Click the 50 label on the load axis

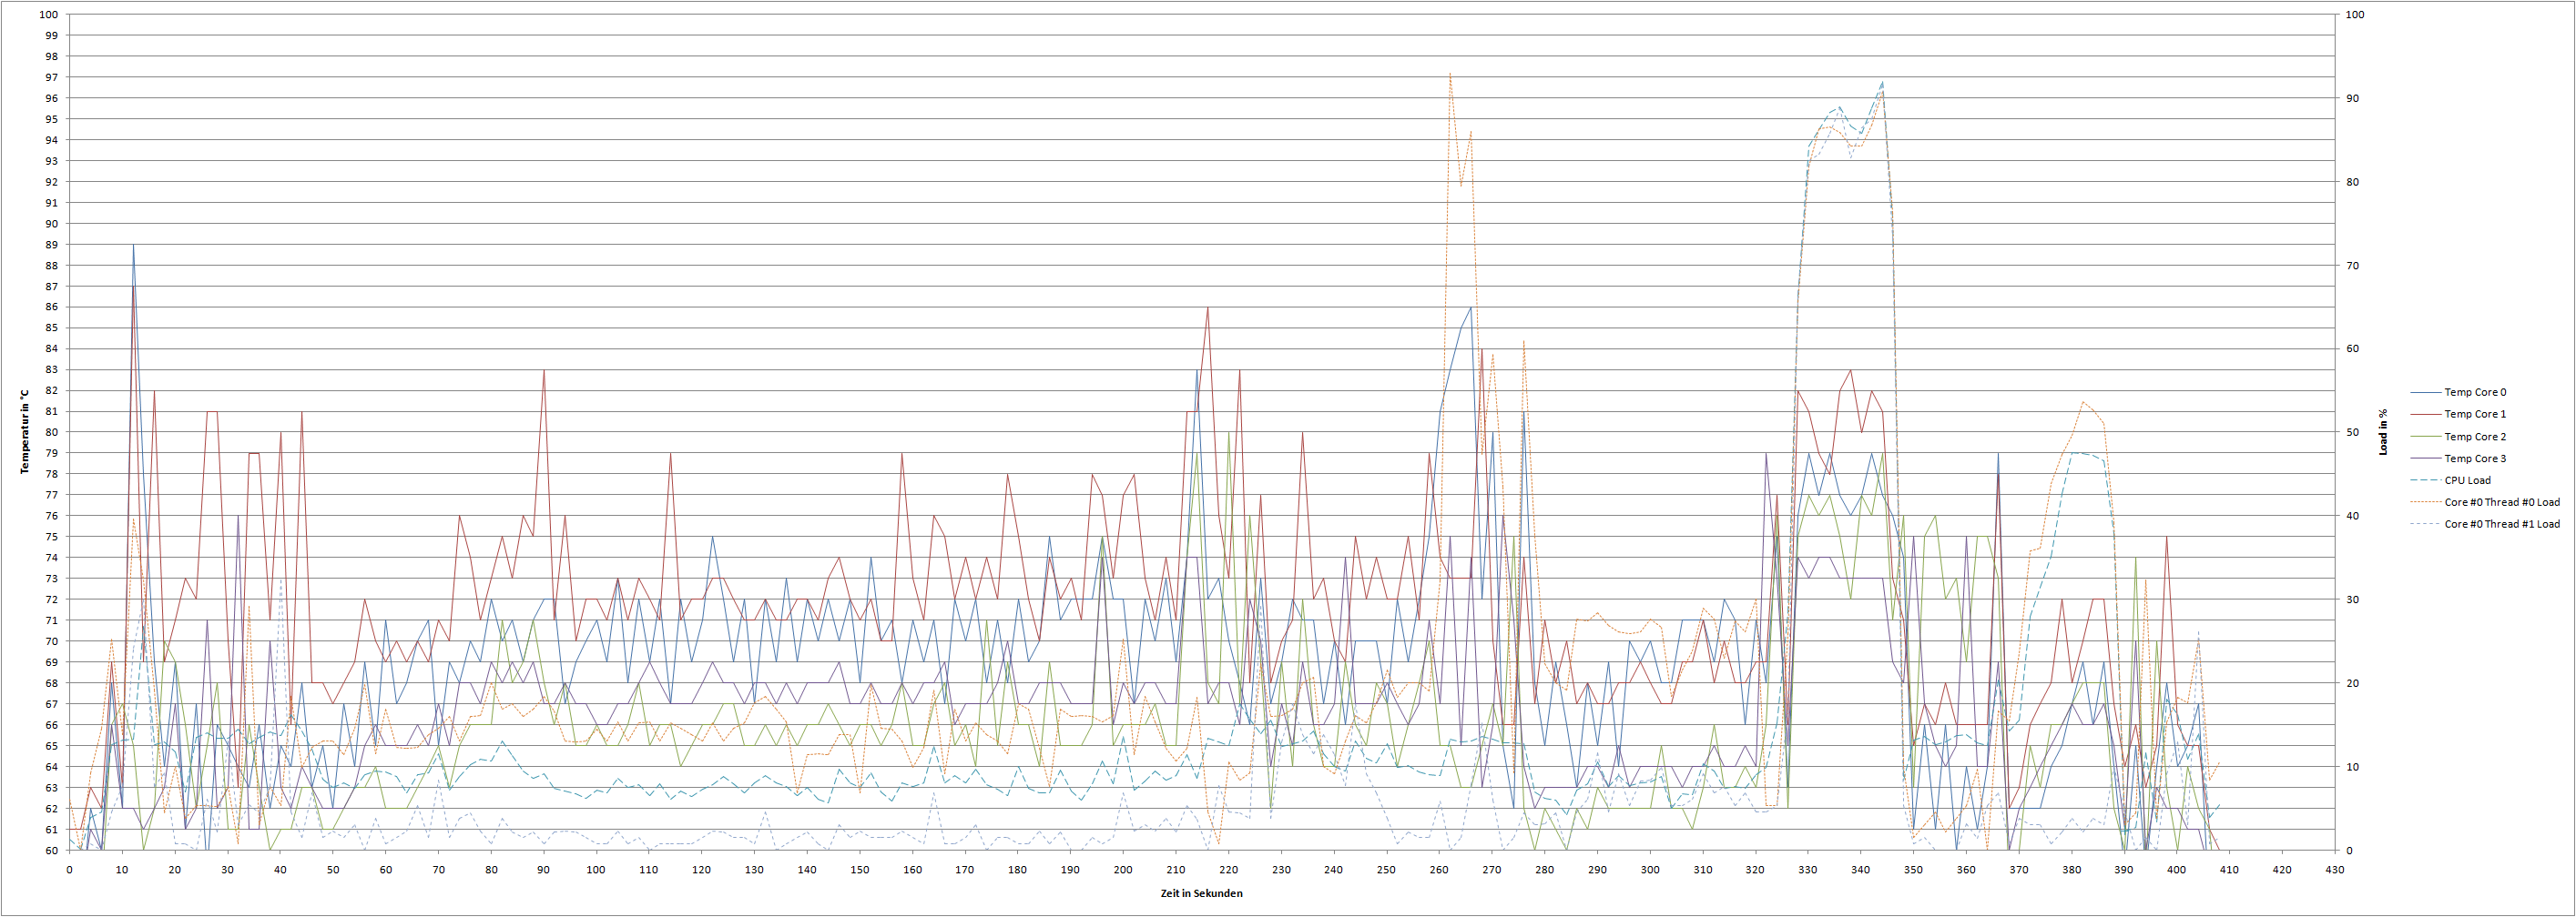pyautogui.click(x=2353, y=432)
